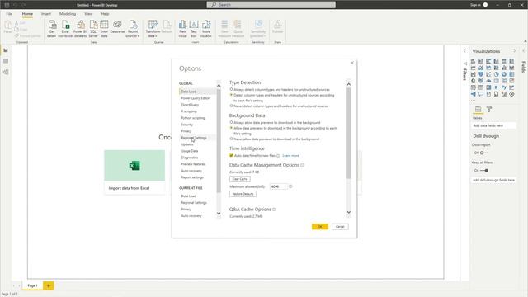Open the More visuals dropdown
The image size is (528, 297).
tap(205, 29)
